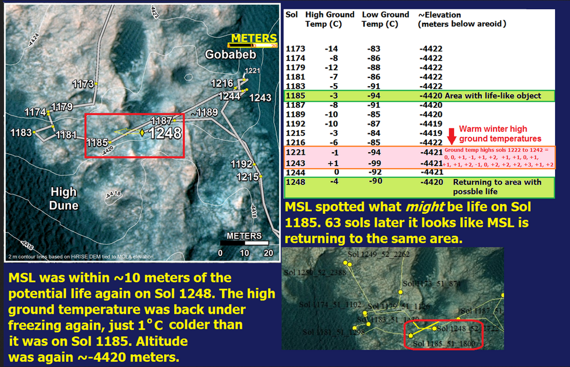Click low temp '-90' in the Sol 1248 row
Viewport: 570px width, 367px height.
(375, 181)
